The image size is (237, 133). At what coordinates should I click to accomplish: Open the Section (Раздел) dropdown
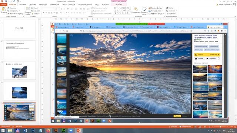[x=36, y=14]
